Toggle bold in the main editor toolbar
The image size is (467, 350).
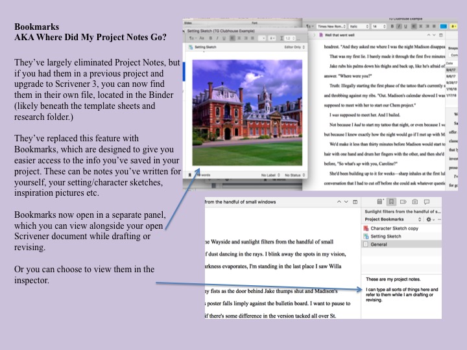tap(392, 27)
